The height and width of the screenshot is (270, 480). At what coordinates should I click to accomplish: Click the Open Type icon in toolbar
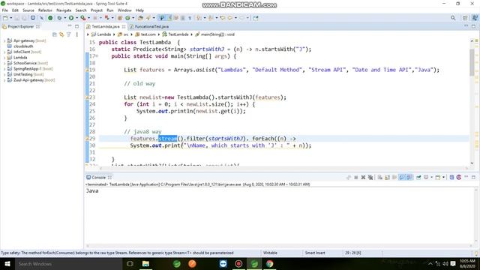pyautogui.click(x=140, y=18)
